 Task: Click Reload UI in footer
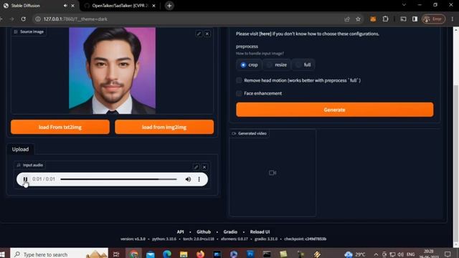click(260, 231)
